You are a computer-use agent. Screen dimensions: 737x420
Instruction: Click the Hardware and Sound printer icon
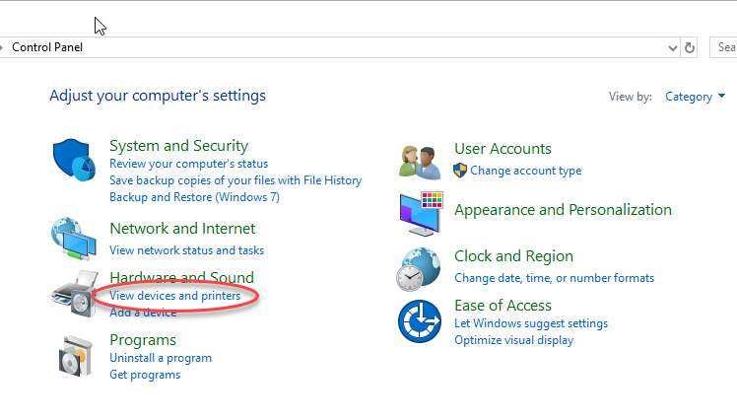76,293
